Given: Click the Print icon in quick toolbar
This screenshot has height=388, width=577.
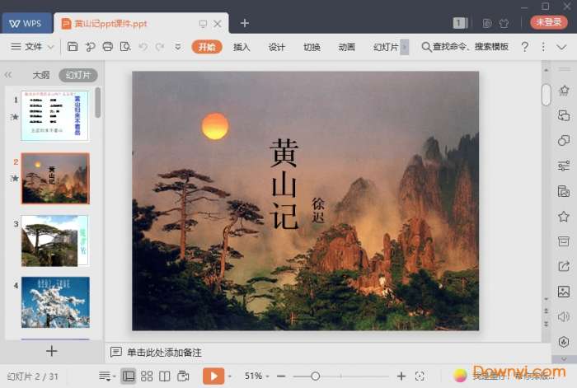Looking at the screenshot, I should [x=107, y=47].
